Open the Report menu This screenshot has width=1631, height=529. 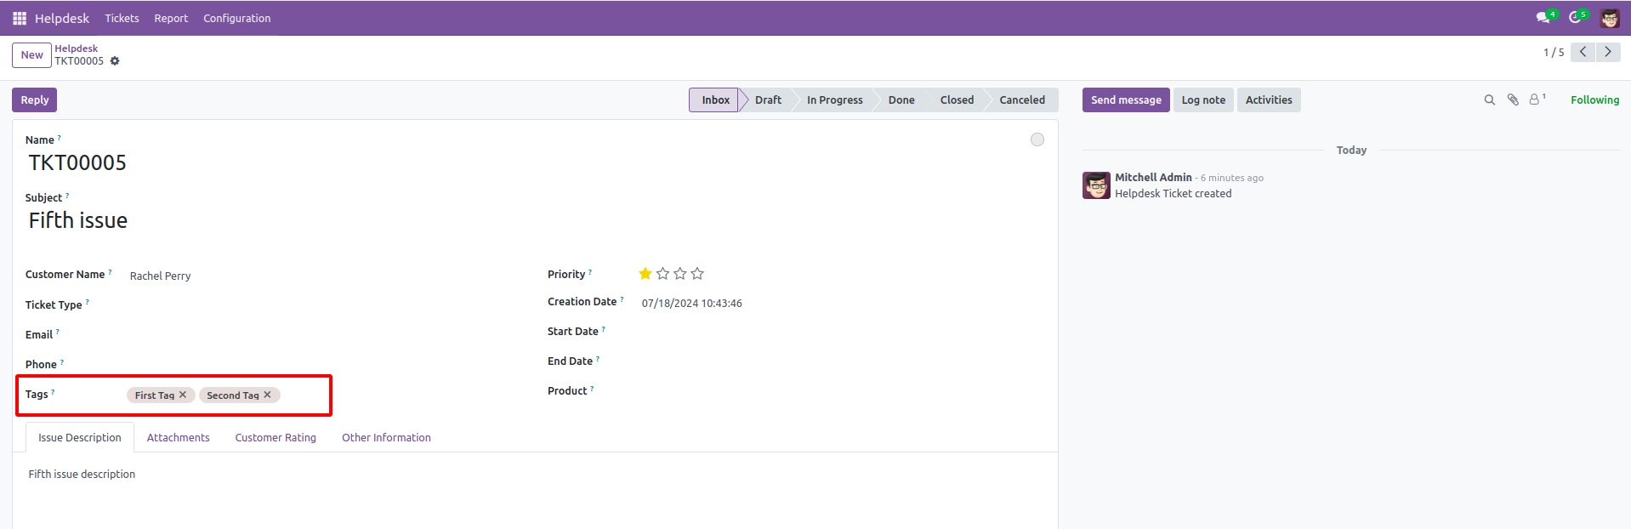point(171,18)
